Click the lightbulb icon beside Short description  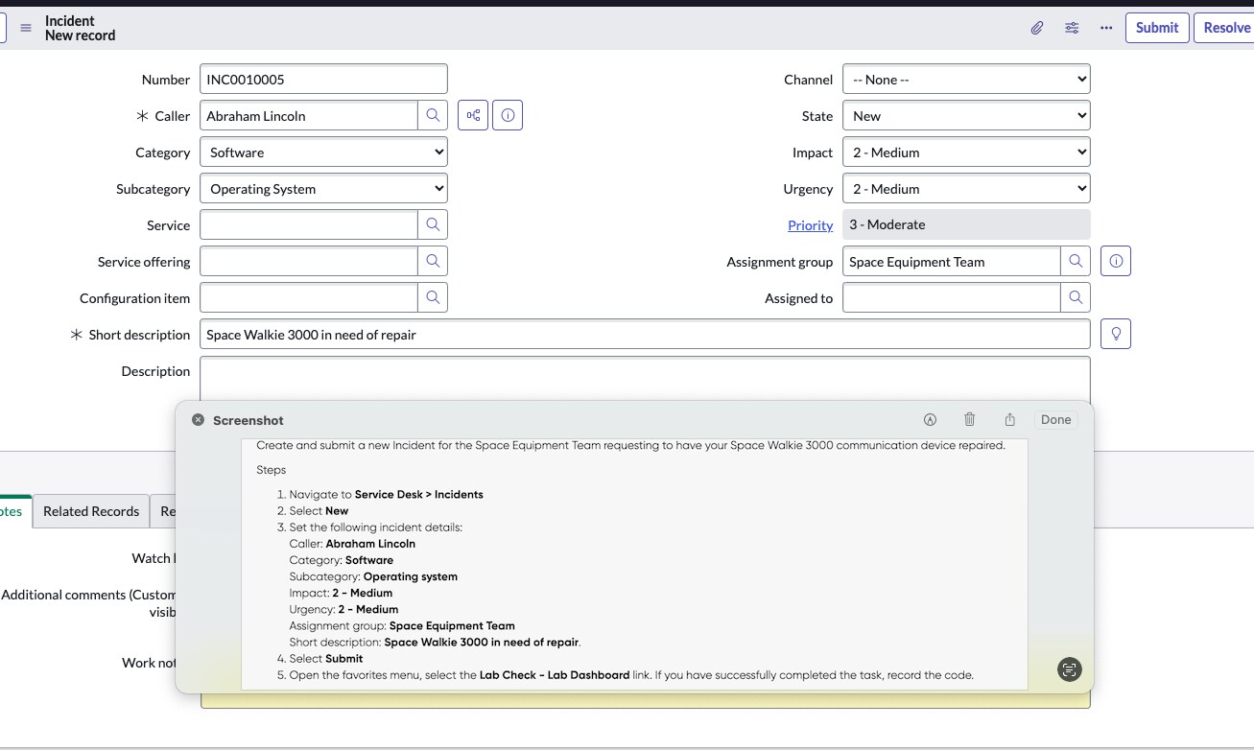point(1116,334)
